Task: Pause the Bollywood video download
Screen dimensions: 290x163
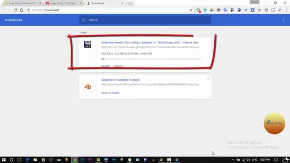Action: tap(106, 66)
